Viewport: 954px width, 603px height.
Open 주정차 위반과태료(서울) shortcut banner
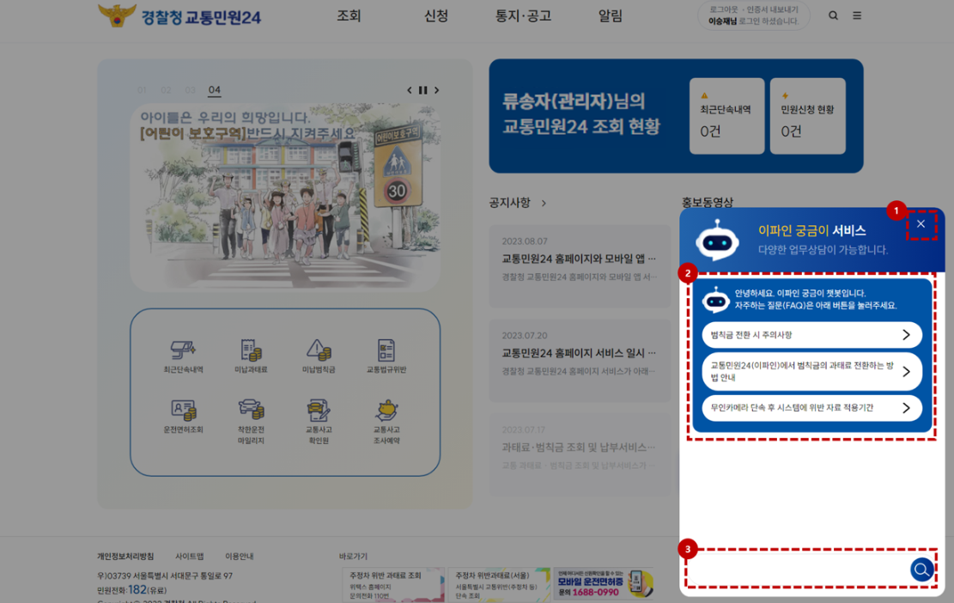(x=499, y=585)
